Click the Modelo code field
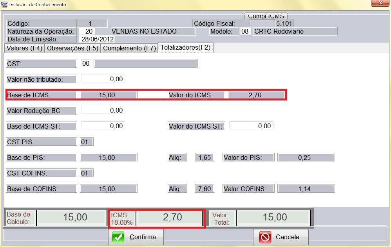The image size is (391, 247). (x=245, y=31)
